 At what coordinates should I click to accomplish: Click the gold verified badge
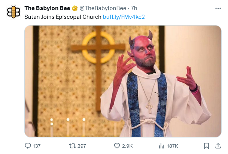point(75,8)
